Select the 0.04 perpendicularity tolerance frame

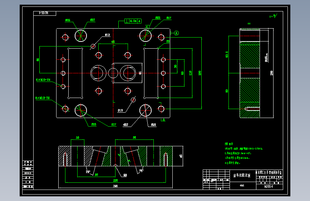[x=133, y=21]
